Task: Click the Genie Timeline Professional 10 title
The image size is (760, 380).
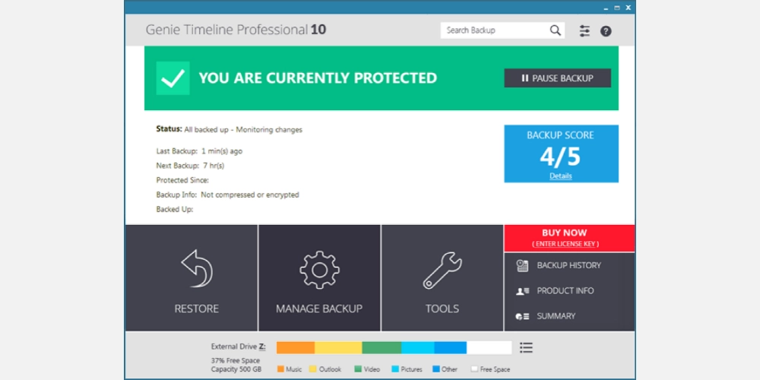Action: (236, 30)
